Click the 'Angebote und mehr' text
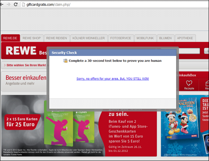Viewport: 209px width, 161px height. [x=20, y=83]
